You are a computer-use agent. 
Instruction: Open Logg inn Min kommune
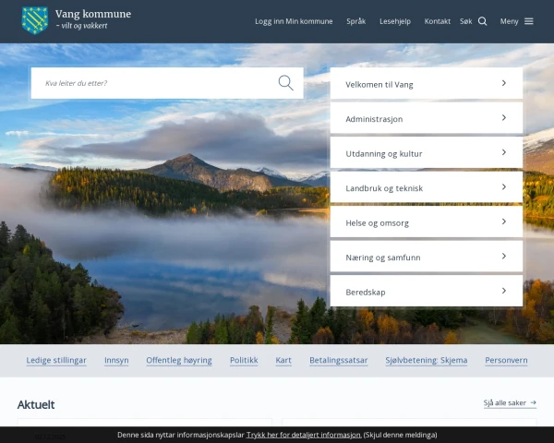click(294, 21)
